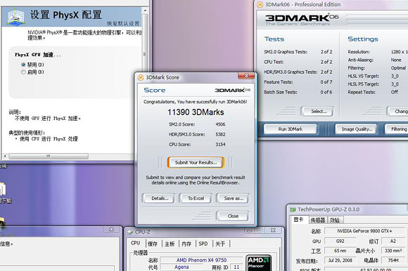This screenshot has width=408, height=271.
Task: Switch to the 缓存 tab in CPU-Z
Action: pyautogui.click(x=153, y=244)
